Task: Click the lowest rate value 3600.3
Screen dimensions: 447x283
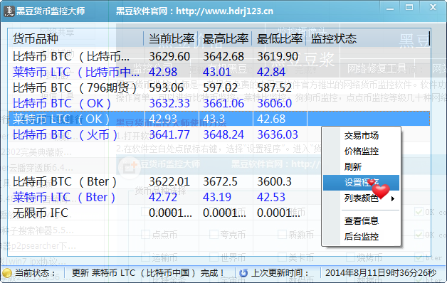Action: [275, 181]
